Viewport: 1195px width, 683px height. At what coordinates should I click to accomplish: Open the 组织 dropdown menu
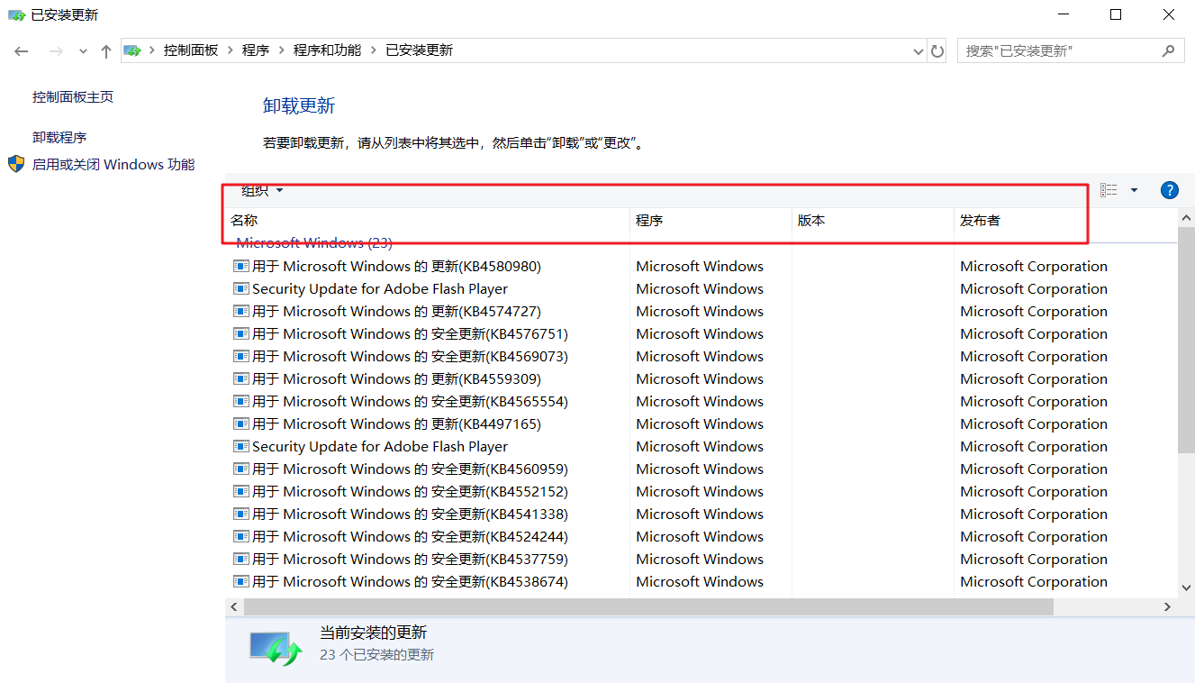pos(262,190)
